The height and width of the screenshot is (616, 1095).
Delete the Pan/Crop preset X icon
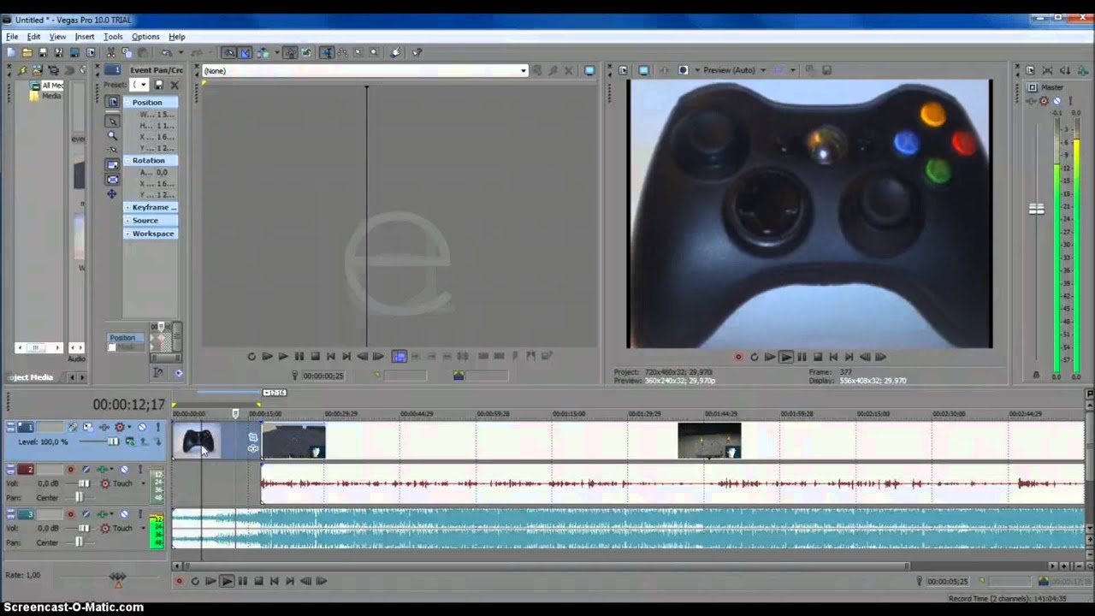pyautogui.click(x=175, y=85)
